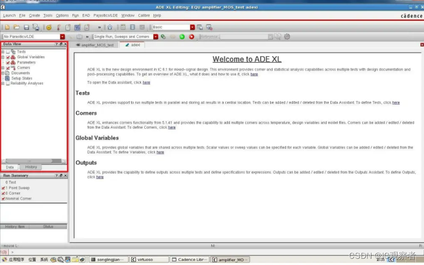Undock the Data View panel with float icon
The height and width of the screenshot is (265, 424).
coord(61,44)
